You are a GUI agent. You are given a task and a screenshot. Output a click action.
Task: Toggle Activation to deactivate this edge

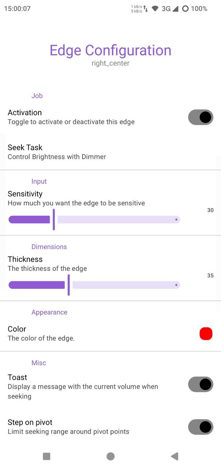point(200,117)
